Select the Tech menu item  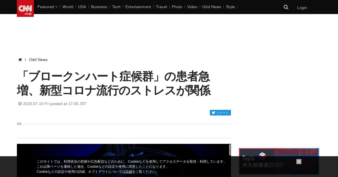pyautogui.click(x=116, y=7)
